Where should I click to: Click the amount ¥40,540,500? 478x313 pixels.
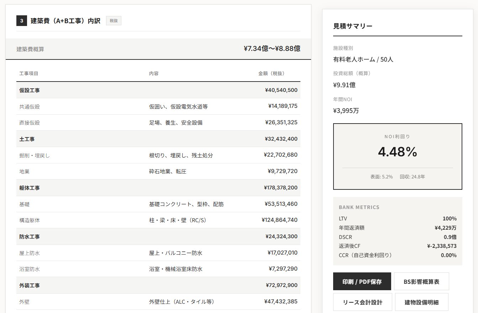281,90
